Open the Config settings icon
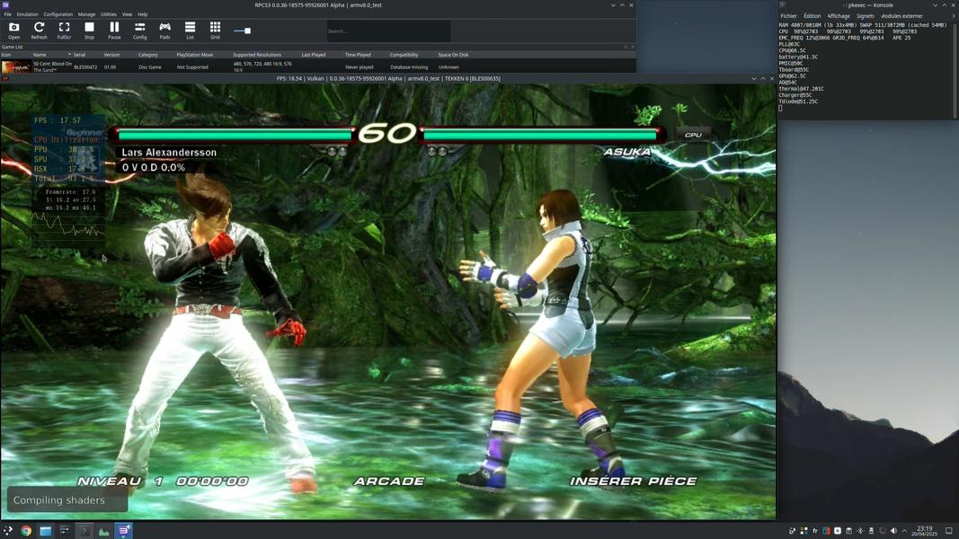Screen dimensions: 959x539 [x=139, y=31]
